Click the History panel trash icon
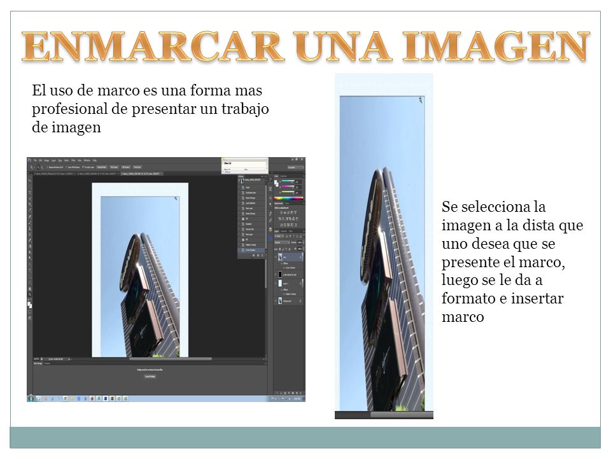This screenshot has width=611, height=458. click(262, 255)
